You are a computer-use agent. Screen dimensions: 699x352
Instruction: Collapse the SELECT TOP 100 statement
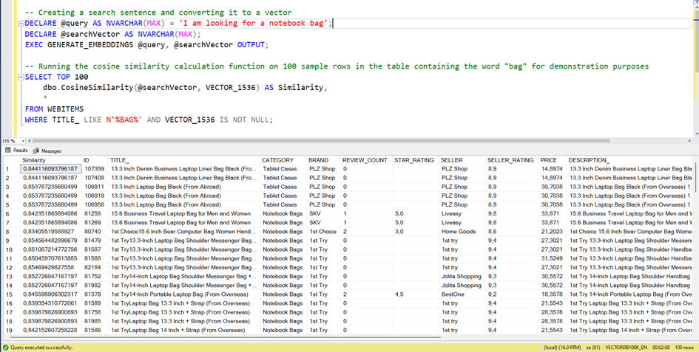20,77
